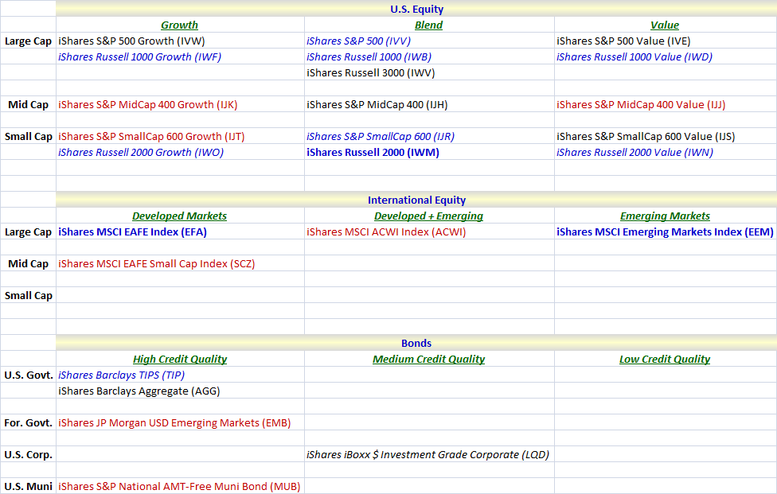Select iShares MSCI EAFE Small Cap Index (SCZ) cell

point(181,263)
